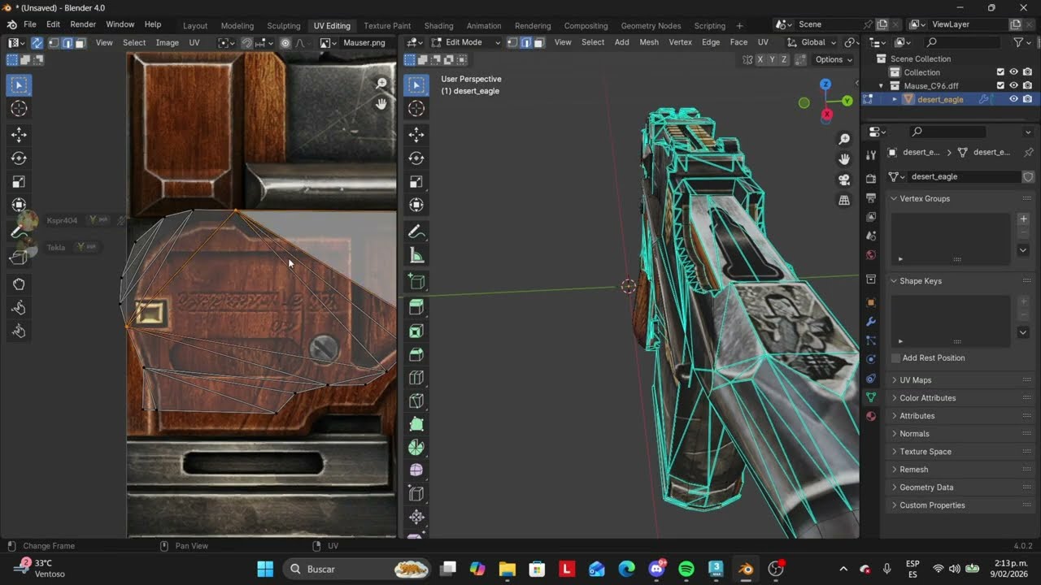
Task: Select the 3D viewport Move tool
Action: click(x=416, y=135)
